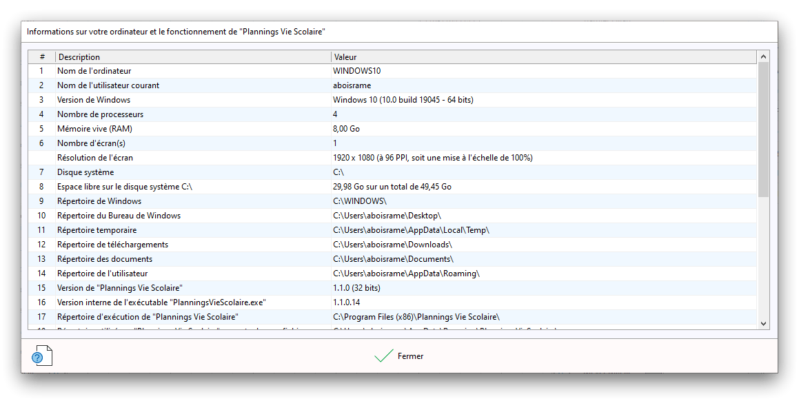799x401 pixels.
Task: Click the "Répertoire d'exécution" row number 17
Action: tap(41, 317)
